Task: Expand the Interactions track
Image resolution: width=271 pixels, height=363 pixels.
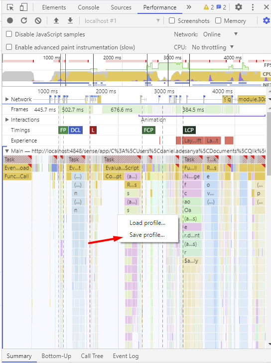Action: (7, 120)
